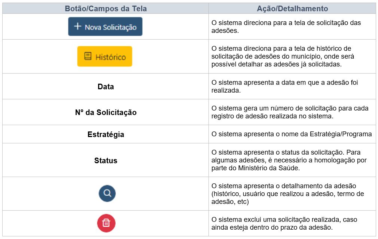Click the plus icon in Nova Solicitação
Image resolution: width=378 pixels, height=239 pixels.
[77, 26]
